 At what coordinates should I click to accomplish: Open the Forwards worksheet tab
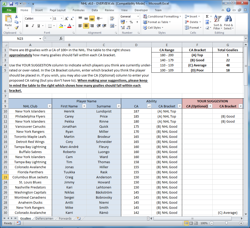[x=65, y=218]
